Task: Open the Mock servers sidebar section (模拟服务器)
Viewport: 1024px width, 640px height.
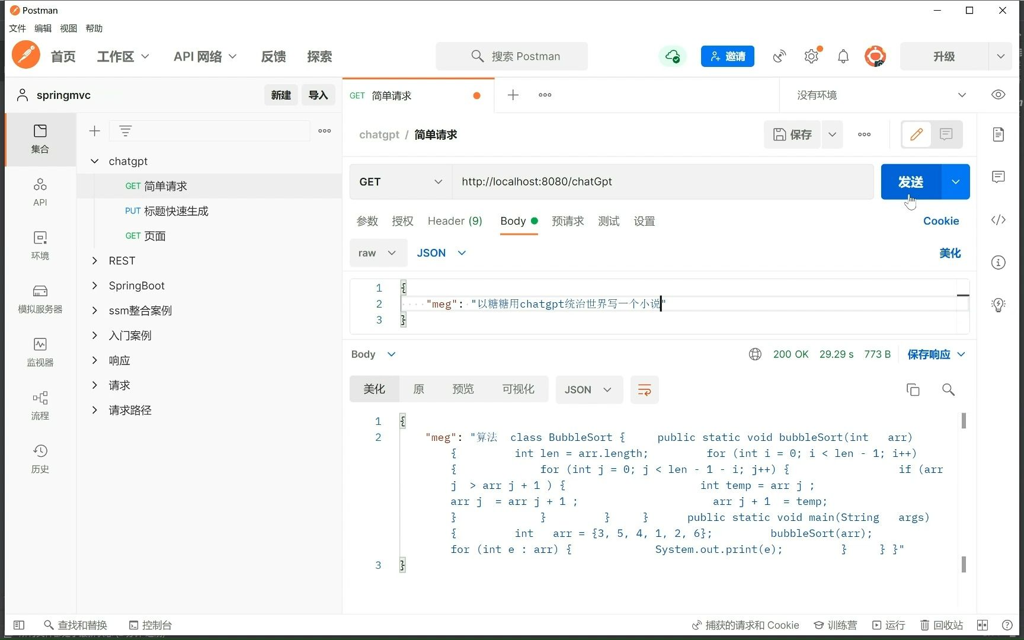Action: 40,299
